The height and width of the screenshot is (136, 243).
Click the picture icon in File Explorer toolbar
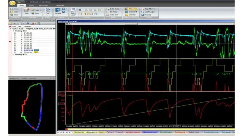pos(38,23)
